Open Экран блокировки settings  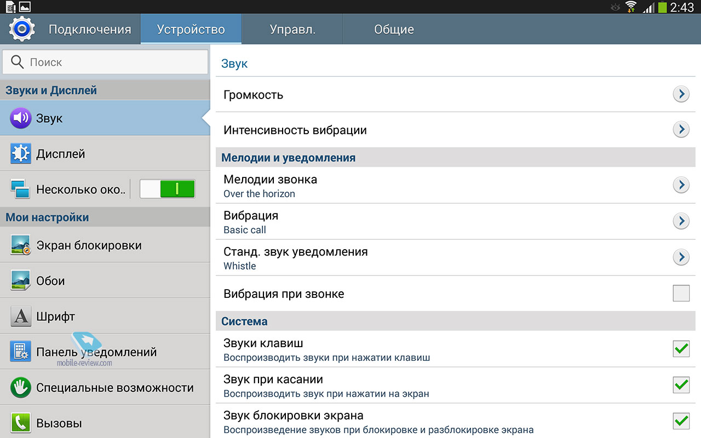point(105,245)
